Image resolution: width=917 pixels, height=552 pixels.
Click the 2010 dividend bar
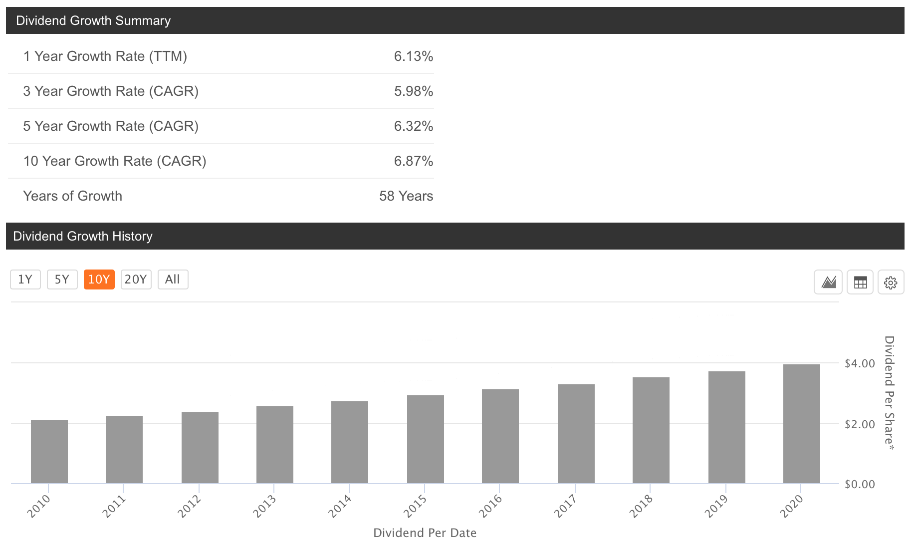[x=49, y=452]
